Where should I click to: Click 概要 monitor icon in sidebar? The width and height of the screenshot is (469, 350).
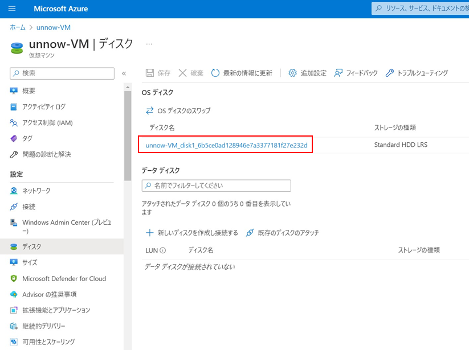point(14,91)
